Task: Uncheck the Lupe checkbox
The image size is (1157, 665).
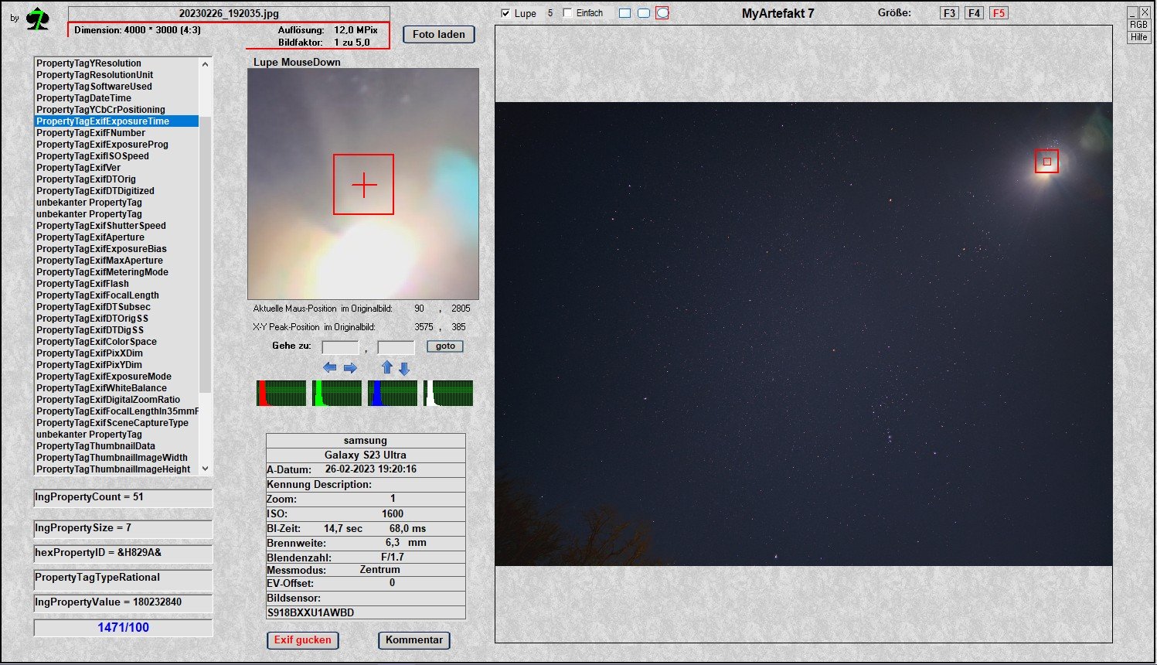Action: (x=505, y=13)
